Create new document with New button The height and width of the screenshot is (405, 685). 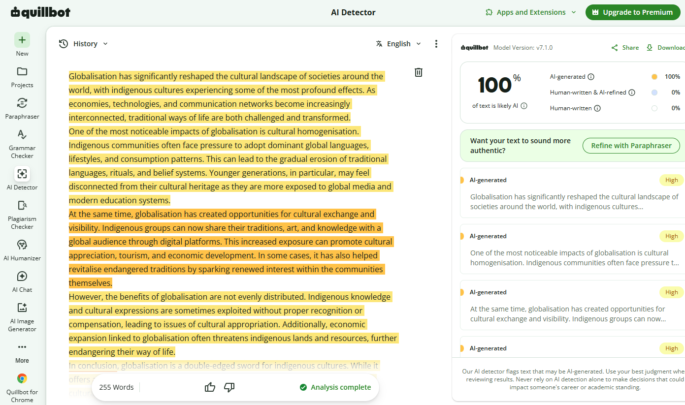pos(22,45)
